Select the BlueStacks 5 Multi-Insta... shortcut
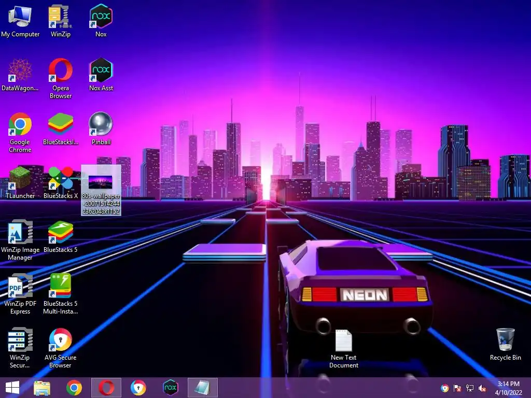Screen dimensions: 531x398 point(60,294)
